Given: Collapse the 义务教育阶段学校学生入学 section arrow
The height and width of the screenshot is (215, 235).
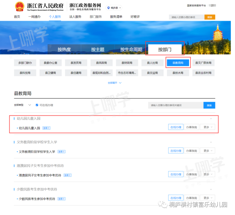Looking at the screenshot, I should pos(211,142).
